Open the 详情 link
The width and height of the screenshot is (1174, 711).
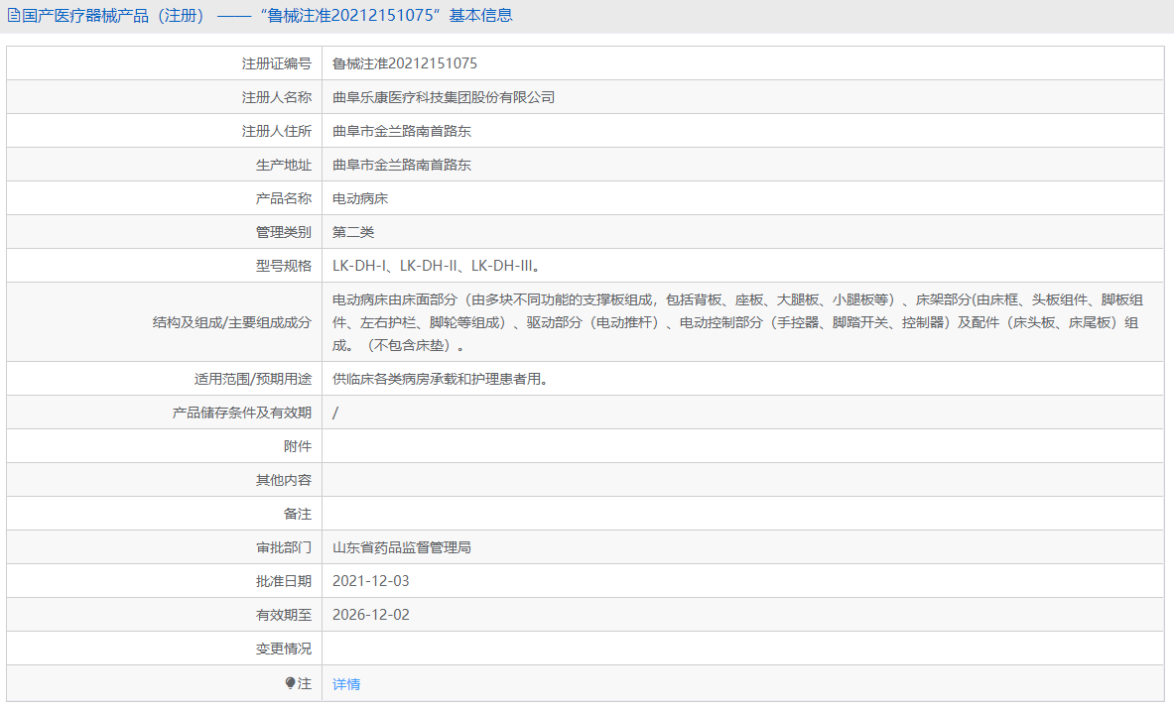pyautogui.click(x=344, y=683)
